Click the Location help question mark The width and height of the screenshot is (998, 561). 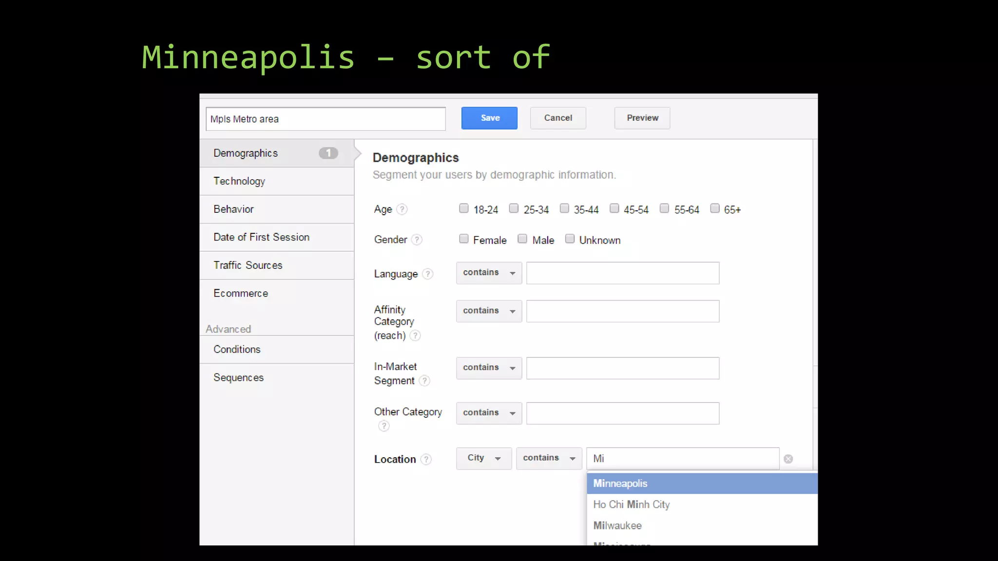(x=426, y=459)
